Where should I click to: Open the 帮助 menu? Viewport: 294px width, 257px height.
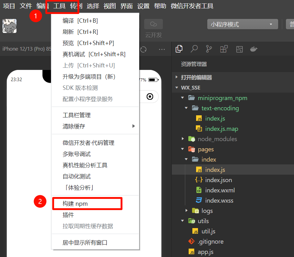point(160,6)
